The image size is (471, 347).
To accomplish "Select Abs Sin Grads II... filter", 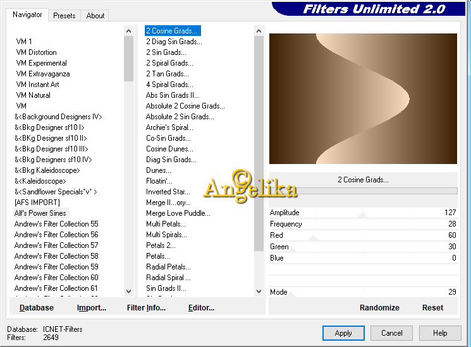I will (173, 95).
